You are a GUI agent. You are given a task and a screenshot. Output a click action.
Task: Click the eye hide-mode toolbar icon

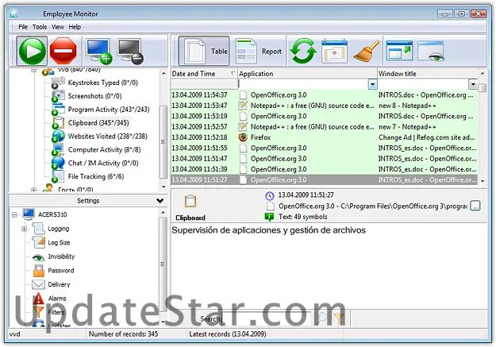[x=431, y=52]
